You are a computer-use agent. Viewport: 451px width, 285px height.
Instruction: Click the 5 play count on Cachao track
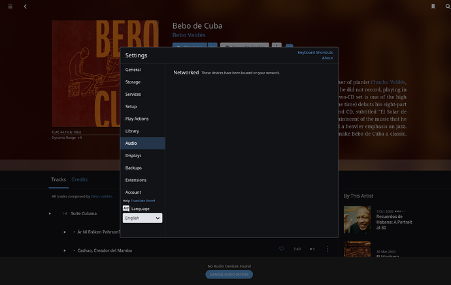(312, 249)
